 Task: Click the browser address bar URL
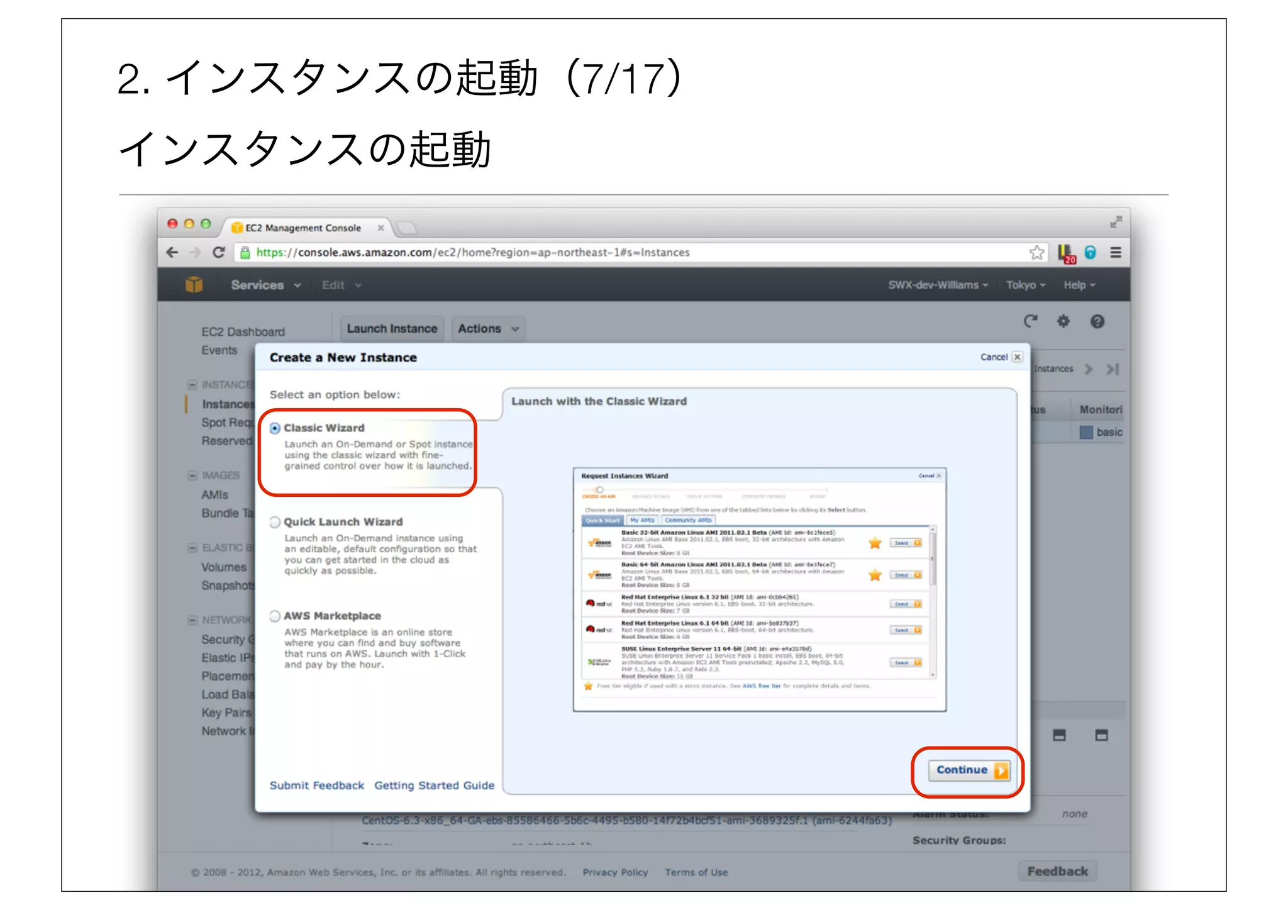[x=472, y=253]
